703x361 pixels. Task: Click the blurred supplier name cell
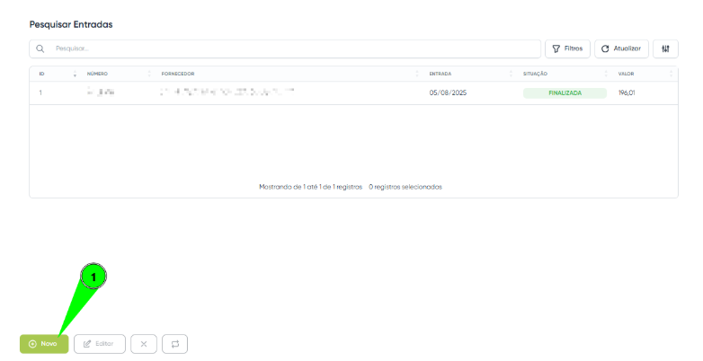click(227, 92)
